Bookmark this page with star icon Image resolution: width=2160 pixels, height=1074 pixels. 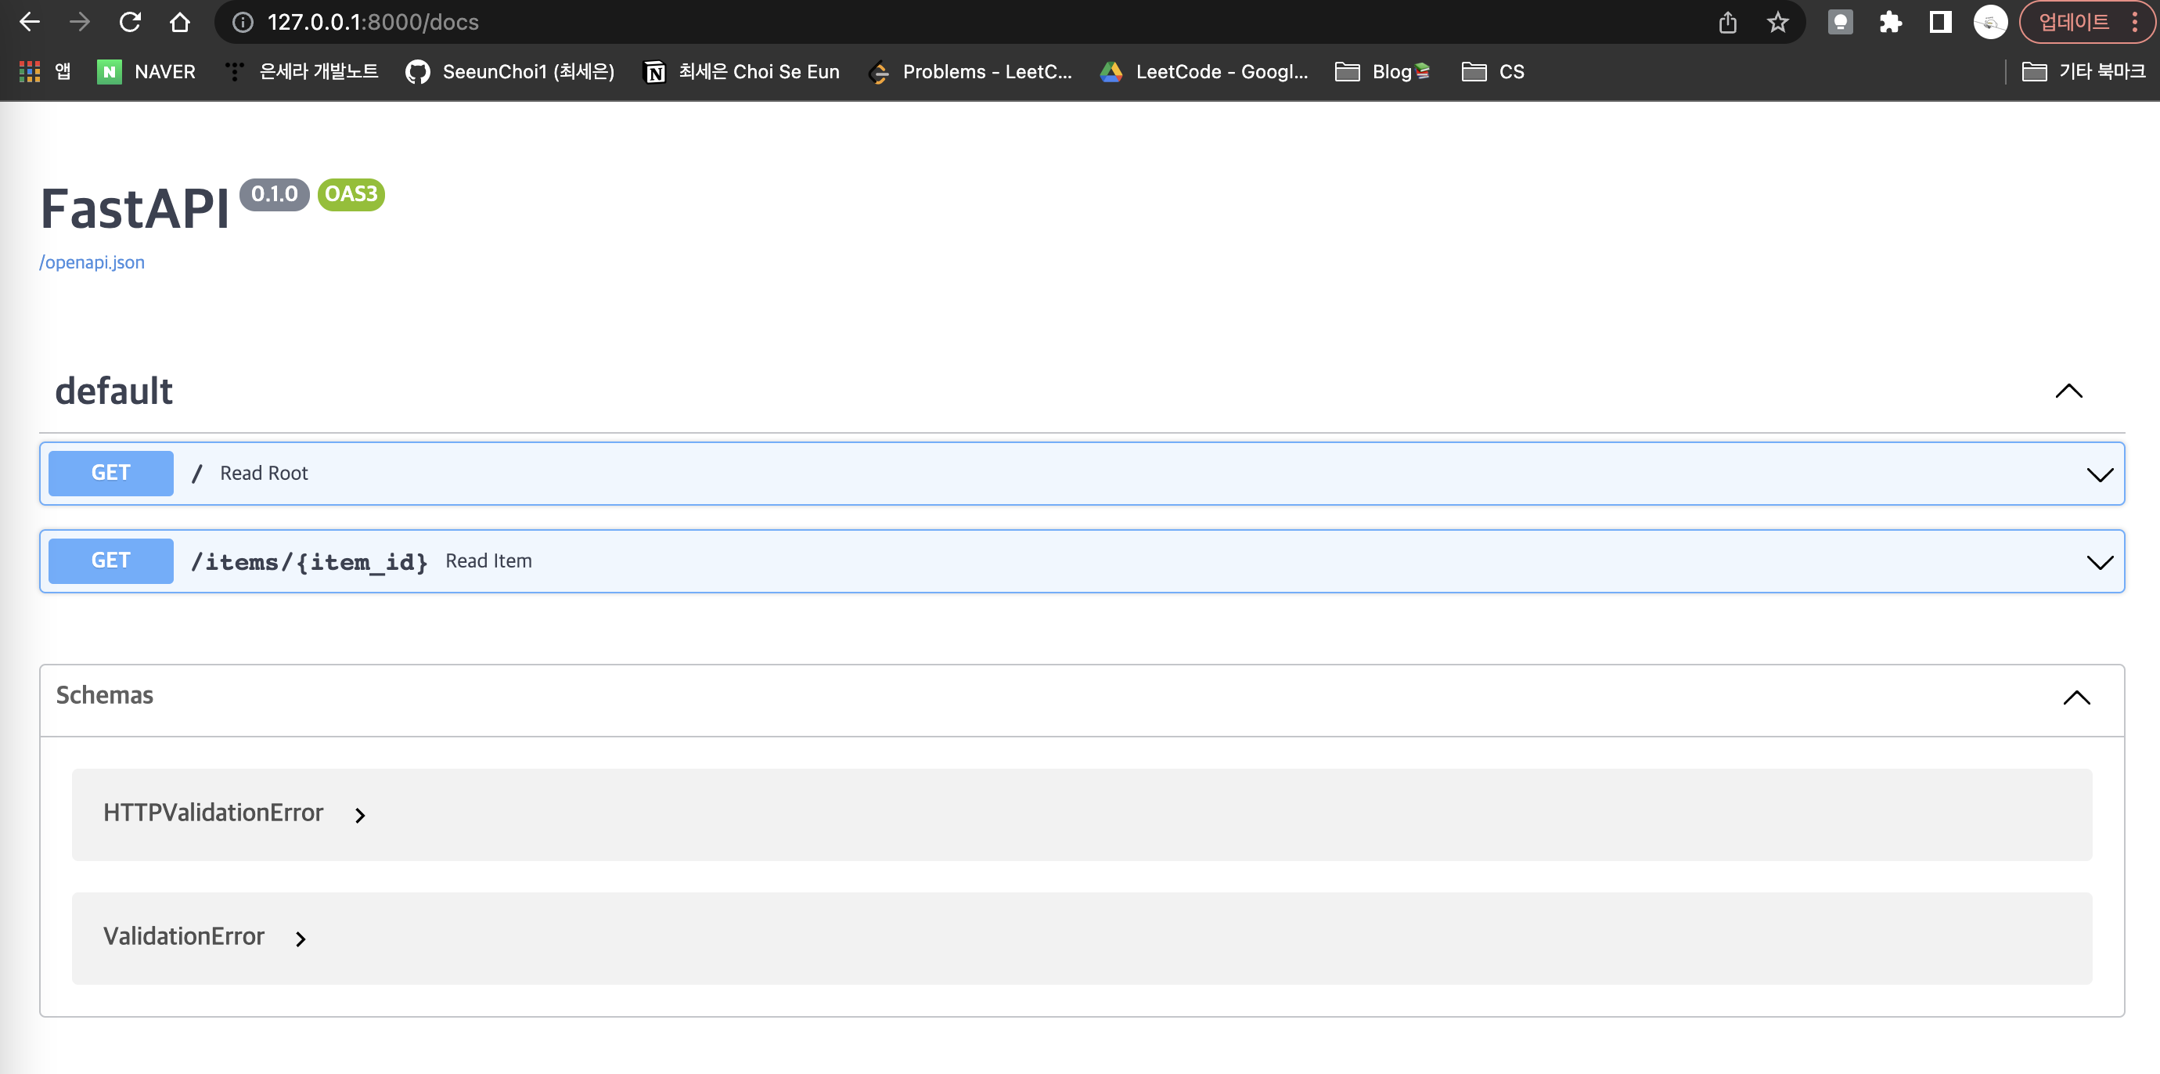coord(1777,22)
